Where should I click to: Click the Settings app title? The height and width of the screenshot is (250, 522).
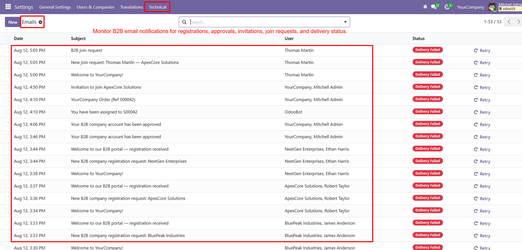point(24,7)
